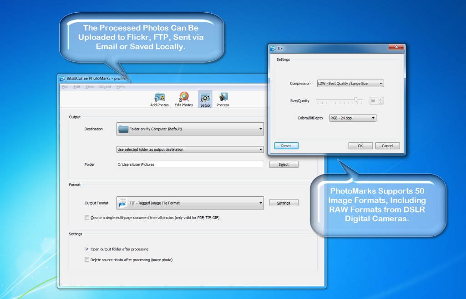Click the TIF dialog title icon
This screenshot has width=466, height=299.
click(x=273, y=48)
